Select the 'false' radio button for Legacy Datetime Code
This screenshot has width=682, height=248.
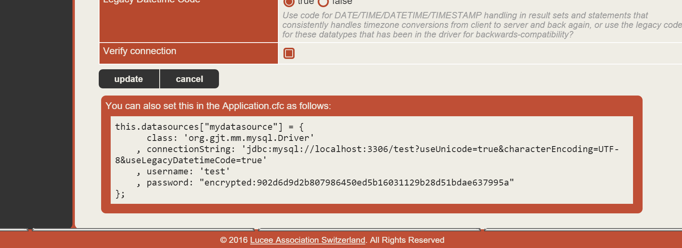pyautogui.click(x=323, y=2)
